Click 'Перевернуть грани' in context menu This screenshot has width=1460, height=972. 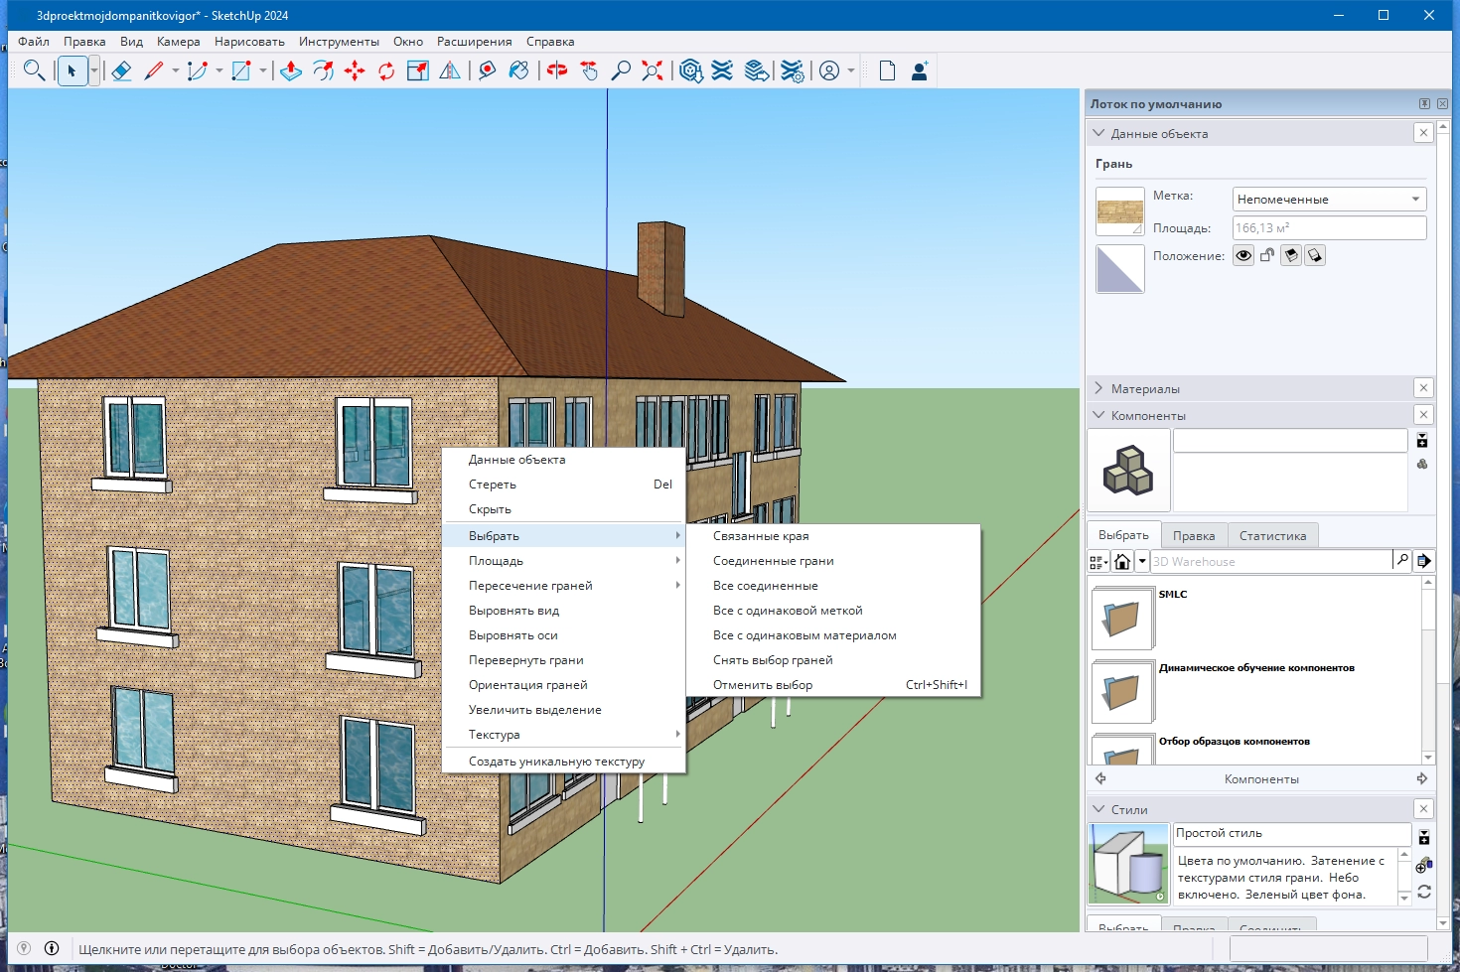525,660
